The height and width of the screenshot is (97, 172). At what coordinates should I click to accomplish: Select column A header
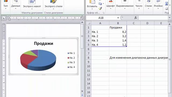point(100,23)
